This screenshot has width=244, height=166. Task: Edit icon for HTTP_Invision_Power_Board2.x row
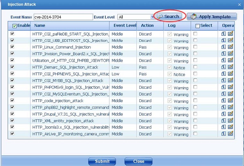[x=230, y=53]
